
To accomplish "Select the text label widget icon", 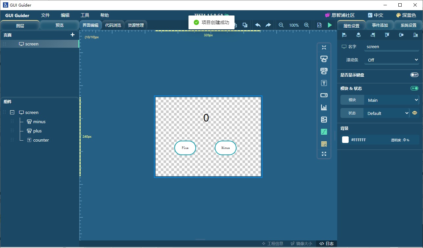I will pyautogui.click(x=324, y=83).
